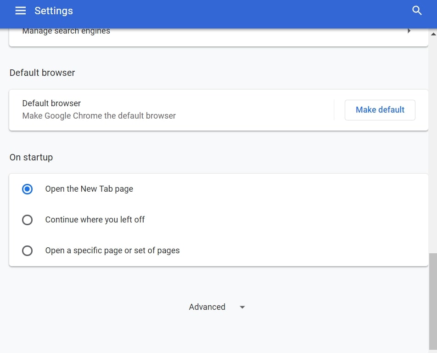Click Make Google Chrome the default browser text
The width and height of the screenshot is (437, 353).
(99, 116)
